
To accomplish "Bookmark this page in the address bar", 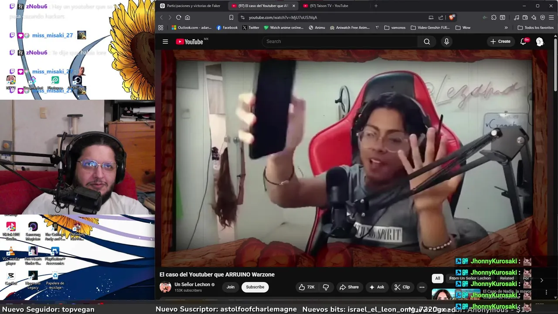I will point(231,17).
